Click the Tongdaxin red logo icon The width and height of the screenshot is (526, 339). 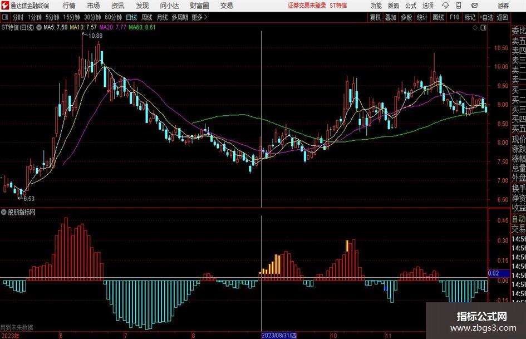coord(5,6)
